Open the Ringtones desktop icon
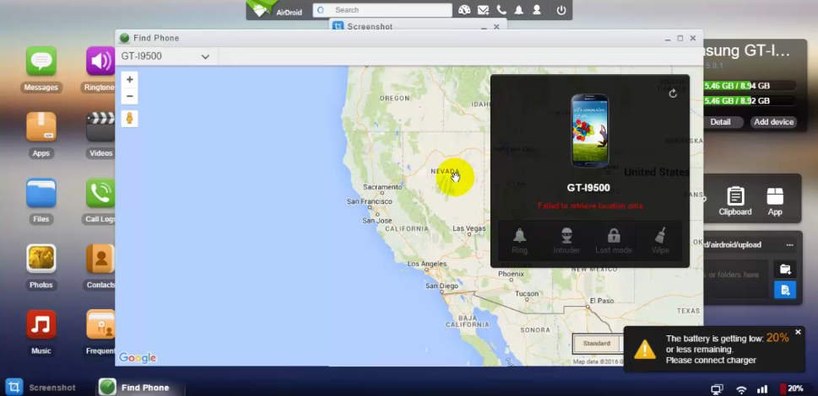818x396 pixels. 100,62
